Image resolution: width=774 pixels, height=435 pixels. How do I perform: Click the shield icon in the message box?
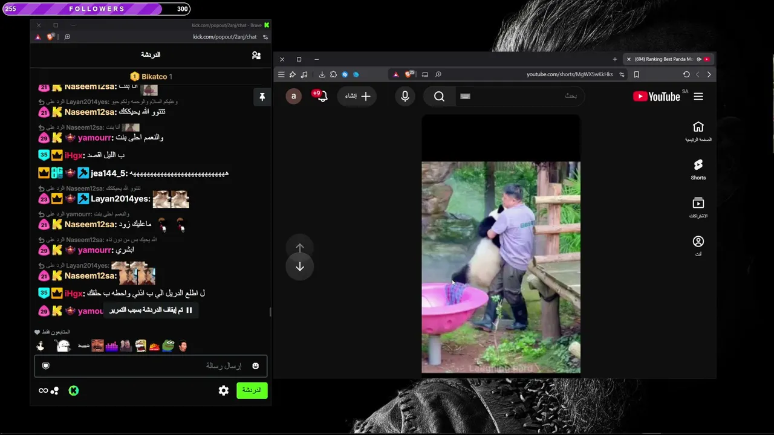click(45, 366)
